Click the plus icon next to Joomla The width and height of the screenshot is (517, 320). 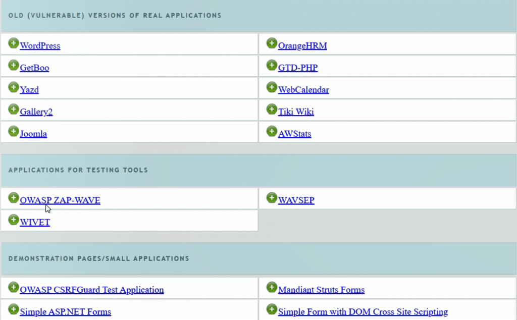coord(13,131)
